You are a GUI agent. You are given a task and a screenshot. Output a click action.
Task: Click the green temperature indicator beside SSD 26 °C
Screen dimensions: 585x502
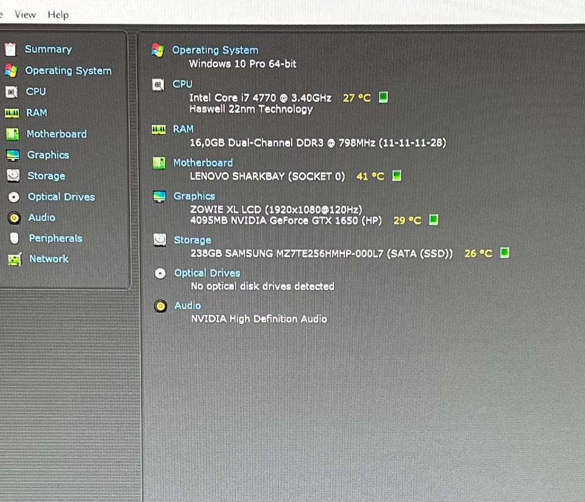click(505, 253)
